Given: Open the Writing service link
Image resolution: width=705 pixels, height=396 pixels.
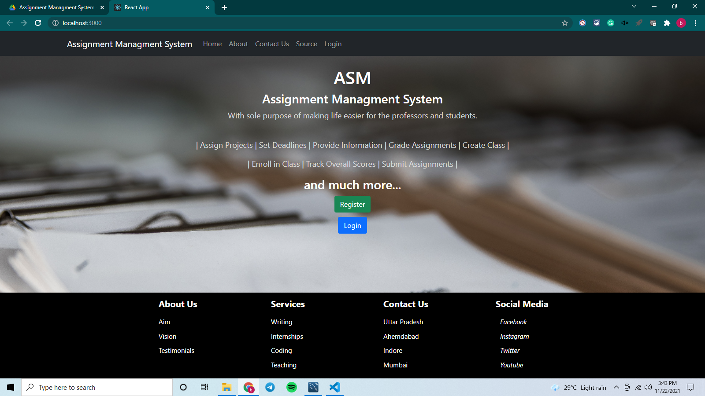Looking at the screenshot, I should [282, 322].
